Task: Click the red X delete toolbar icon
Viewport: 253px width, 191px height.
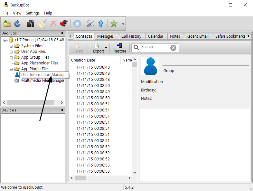Action: click(x=53, y=24)
